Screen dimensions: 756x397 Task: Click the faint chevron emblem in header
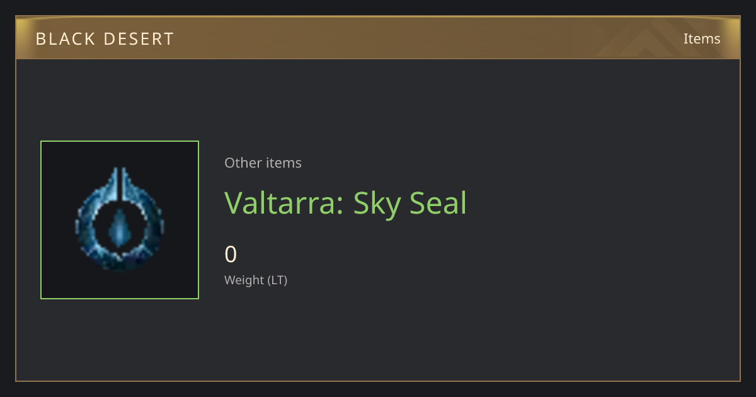pyautogui.click(x=655, y=38)
